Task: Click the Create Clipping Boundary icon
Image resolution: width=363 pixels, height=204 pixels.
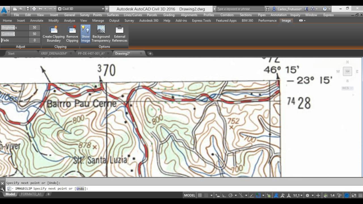Action: point(54,29)
